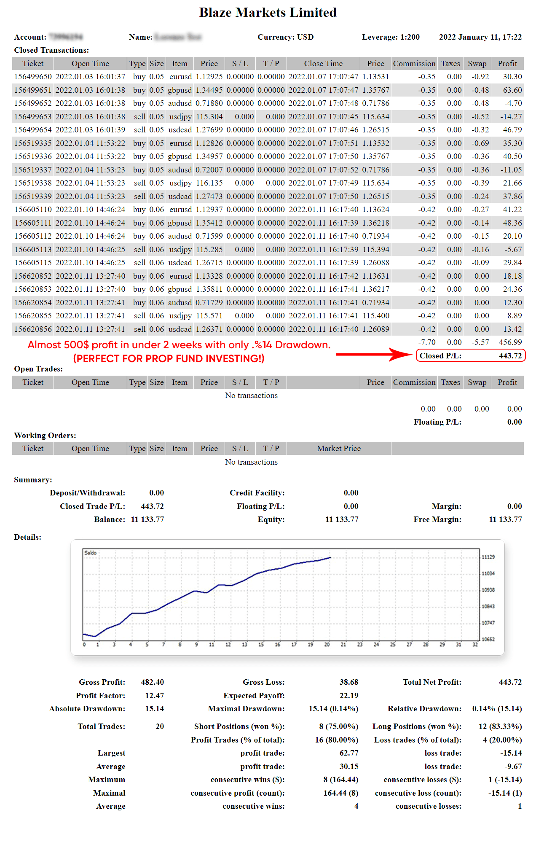
Task: Click the "Market Price" column header
Action: coord(339,449)
